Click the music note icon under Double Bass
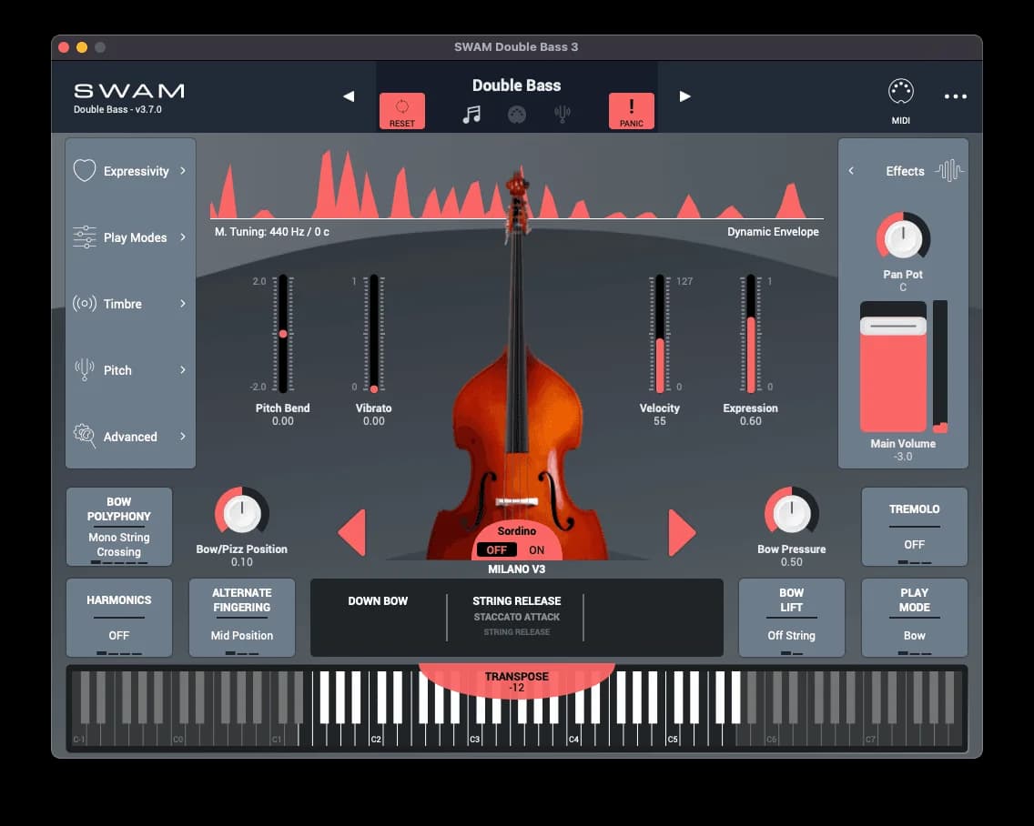 [471, 115]
